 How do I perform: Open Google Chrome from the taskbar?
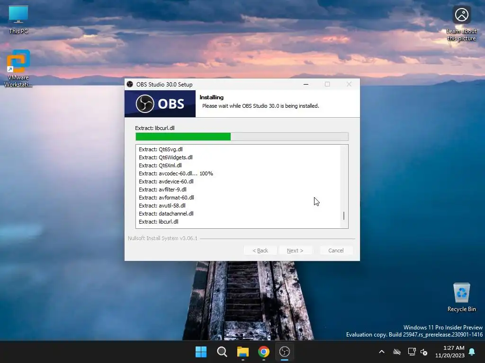[x=263, y=352]
